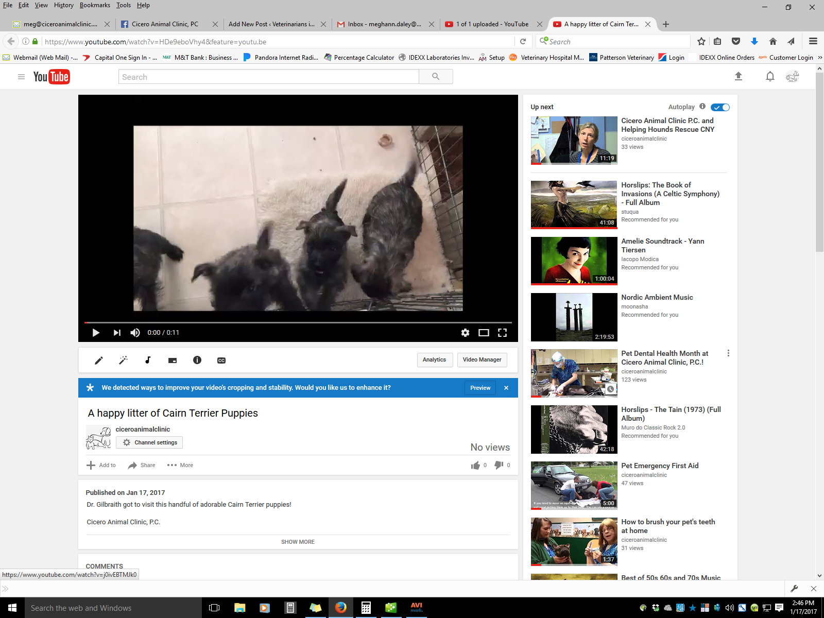Switch to 1 of 1 uploaded tab
824x618 pixels.
pos(492,24)
